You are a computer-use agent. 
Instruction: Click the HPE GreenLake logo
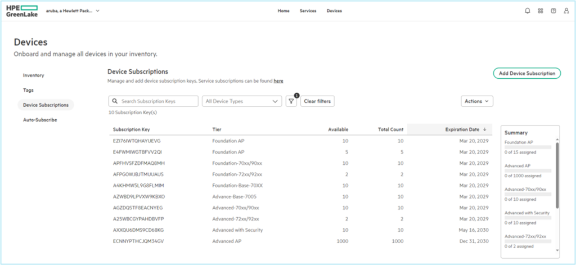pos(21,11)
